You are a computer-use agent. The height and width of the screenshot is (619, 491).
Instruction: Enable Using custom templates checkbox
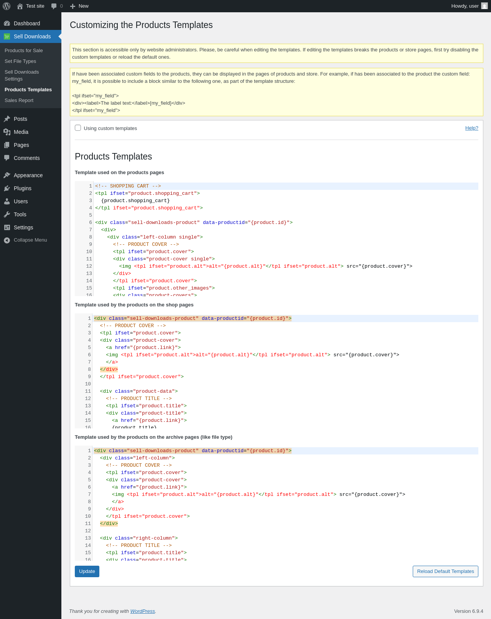pyautogui.click(x=78, y=128)
